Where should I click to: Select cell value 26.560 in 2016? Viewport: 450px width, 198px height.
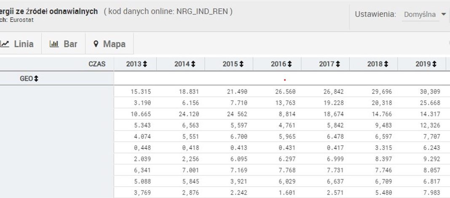click(x=285, y=91)
